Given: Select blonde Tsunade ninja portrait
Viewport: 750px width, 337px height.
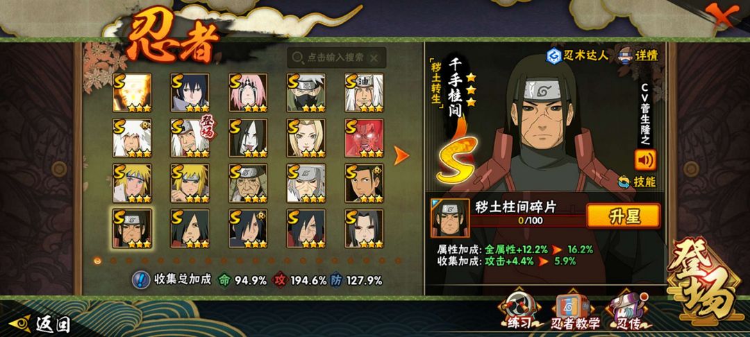Looking at the screenshot, I should point(306,138).
